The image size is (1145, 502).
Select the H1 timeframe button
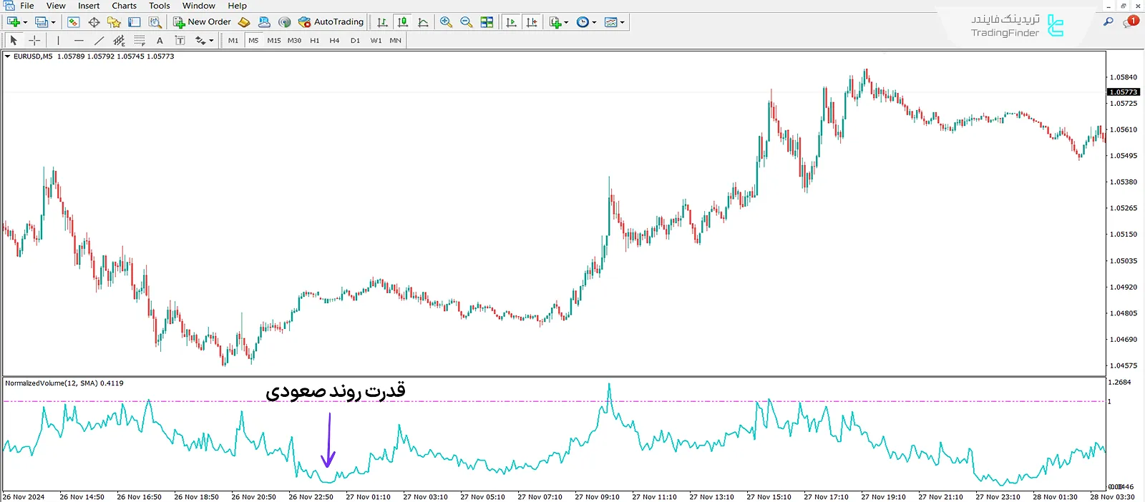[x=315, y=41]
